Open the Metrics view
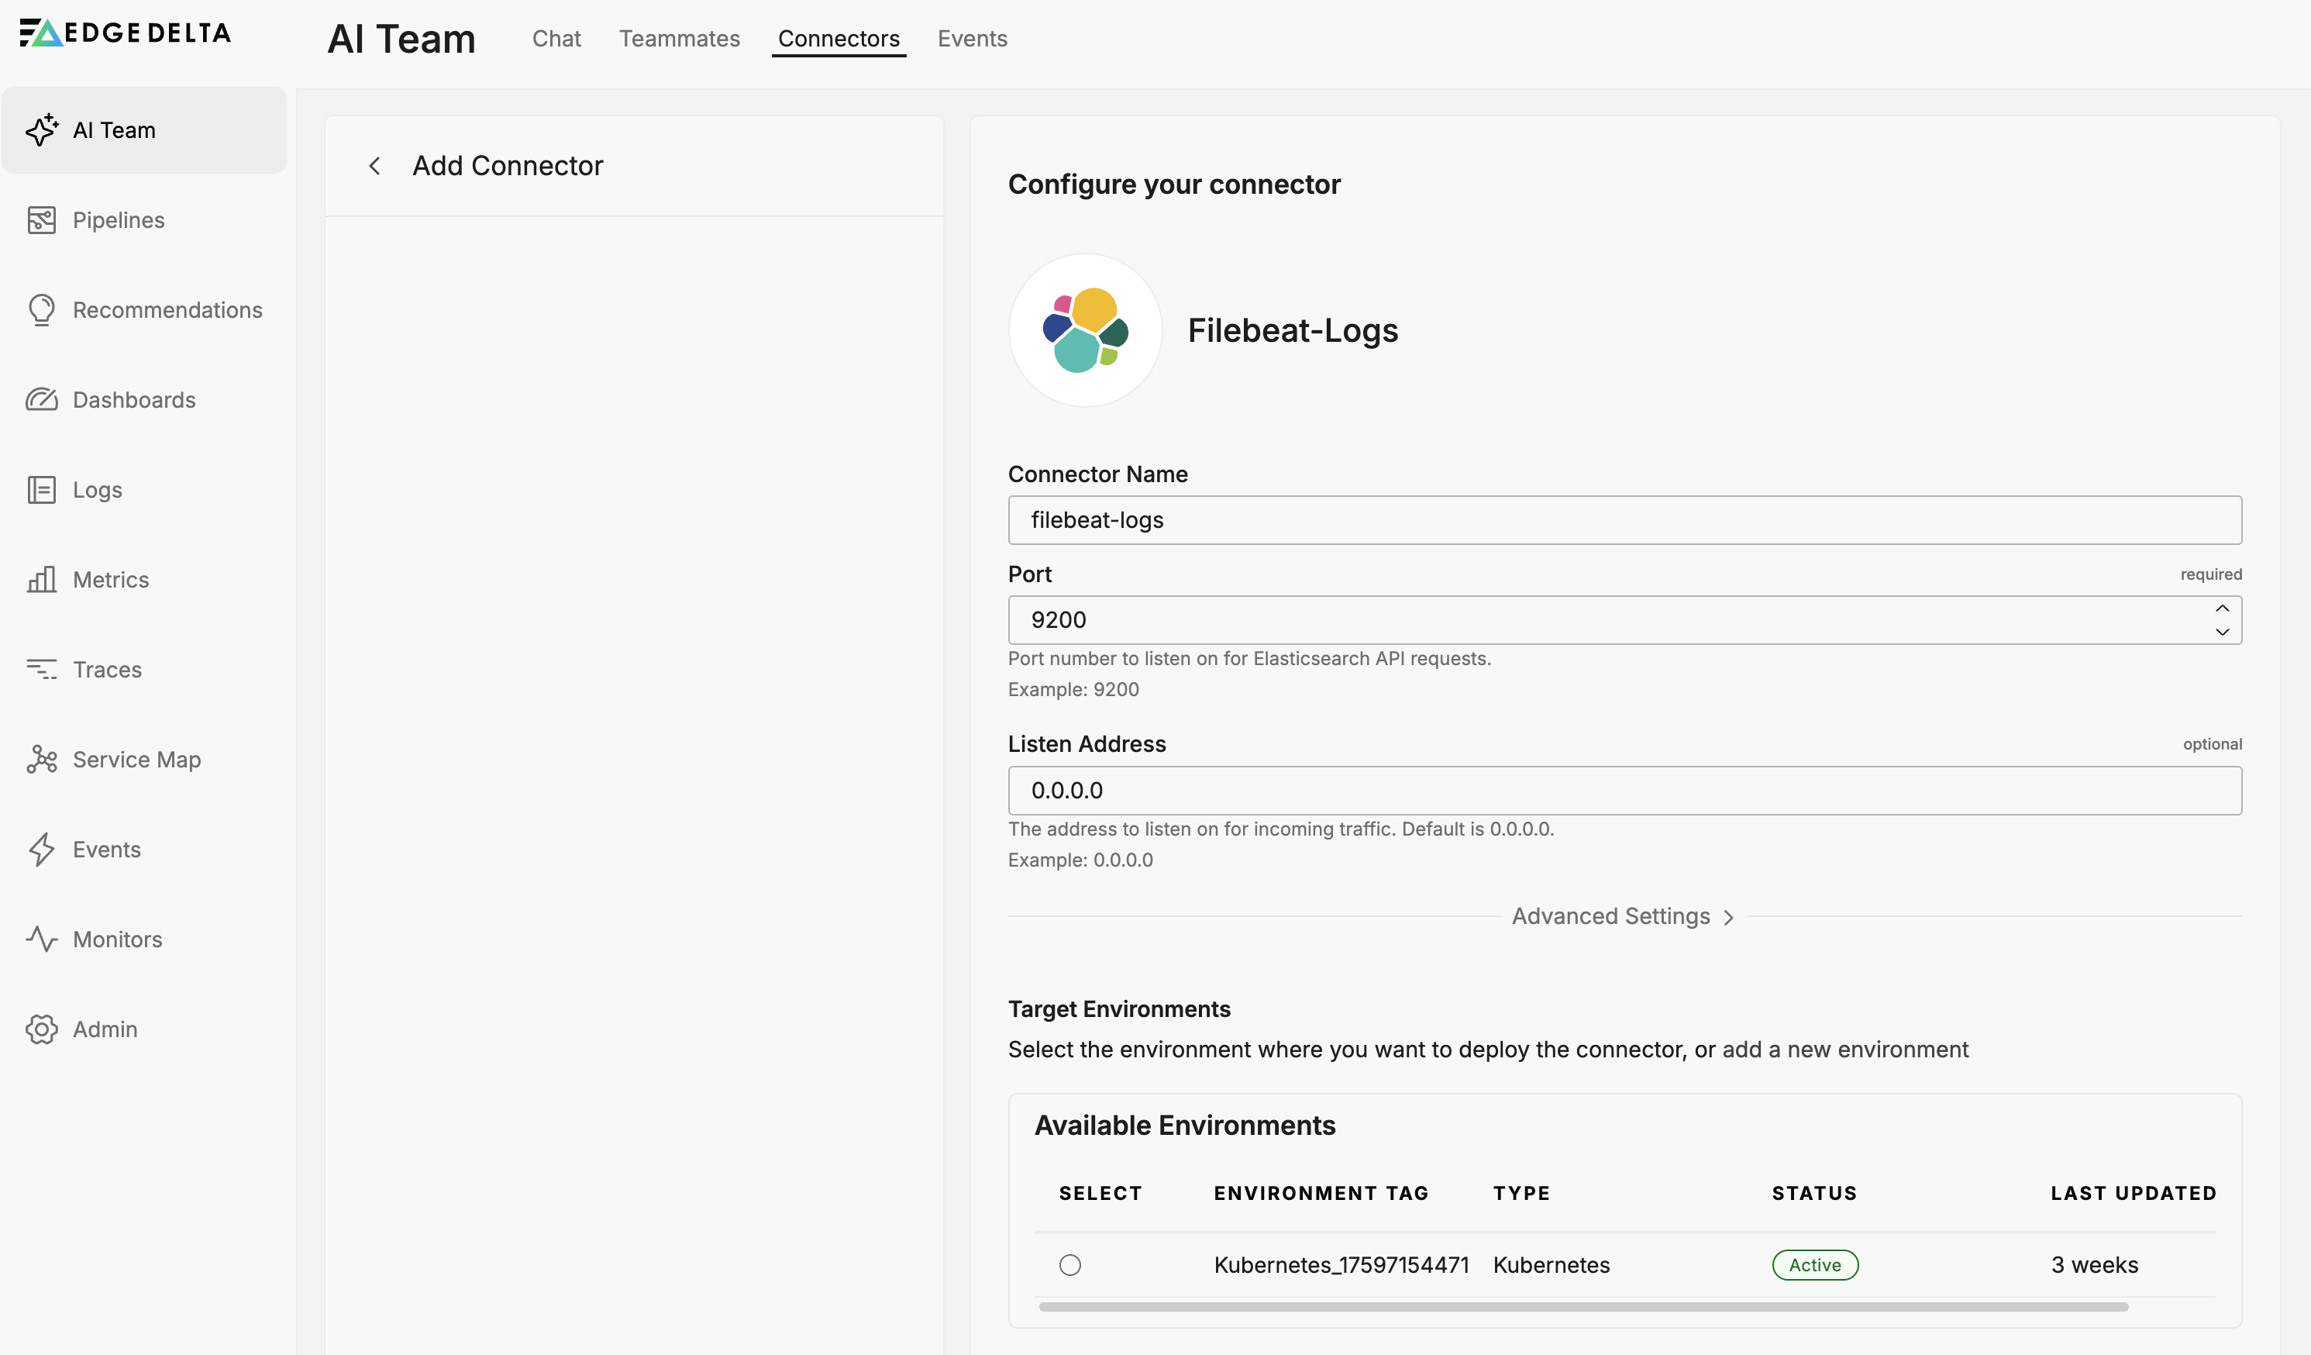The width and height of the screenshot is (2311, 1355). click(x=110, y=579)
